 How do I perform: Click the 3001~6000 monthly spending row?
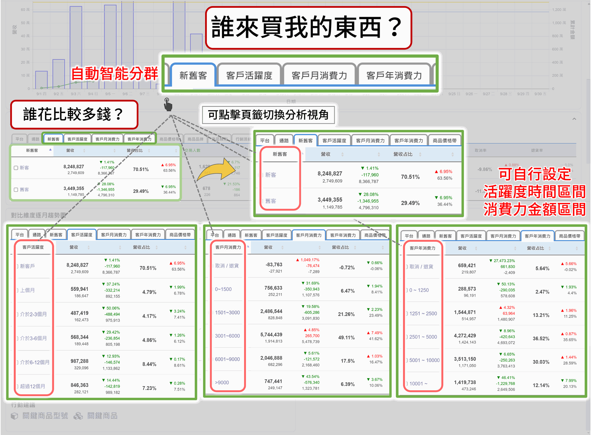pos(227,336)
